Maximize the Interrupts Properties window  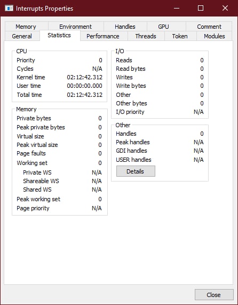[201, 8]
